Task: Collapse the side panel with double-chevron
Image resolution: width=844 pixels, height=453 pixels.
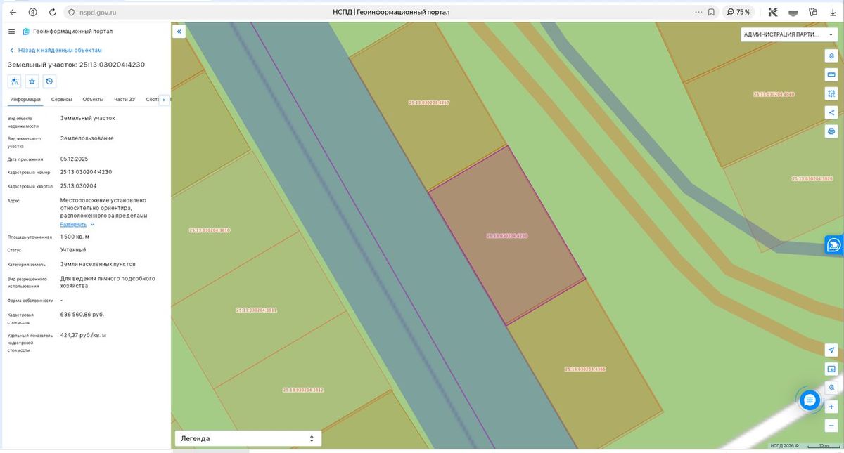Action: [x=179, y=32]
